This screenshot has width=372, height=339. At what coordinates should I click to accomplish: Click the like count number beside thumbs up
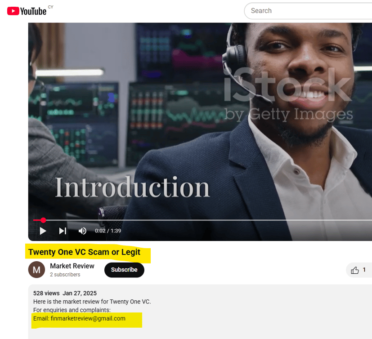click(364, 270)
